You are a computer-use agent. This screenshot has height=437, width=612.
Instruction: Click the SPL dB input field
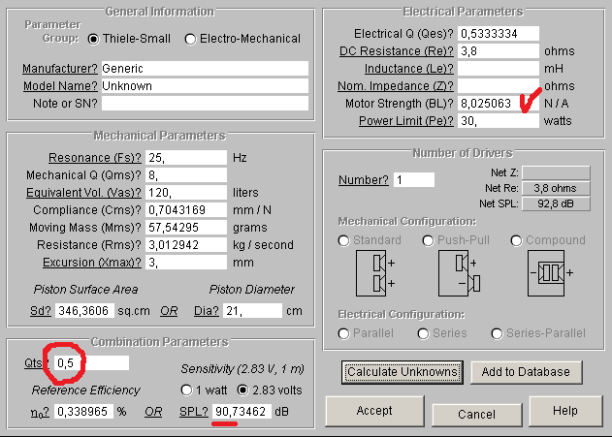[242, 412]
